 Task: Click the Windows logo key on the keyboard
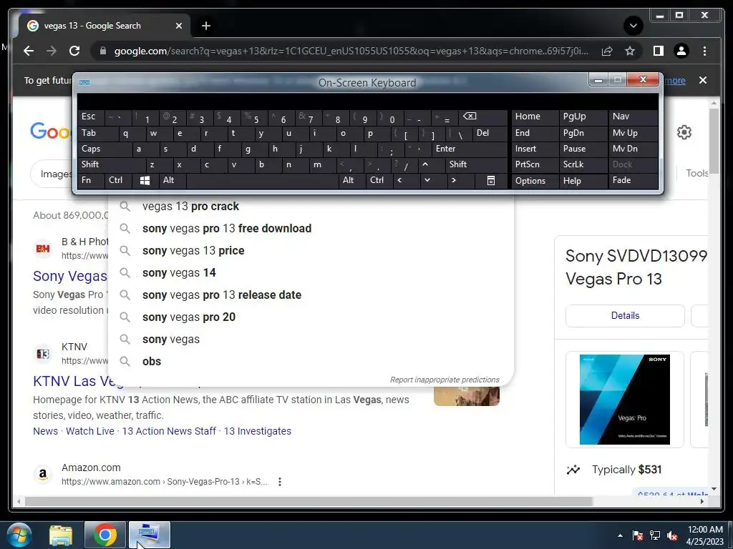pos(145,180)
